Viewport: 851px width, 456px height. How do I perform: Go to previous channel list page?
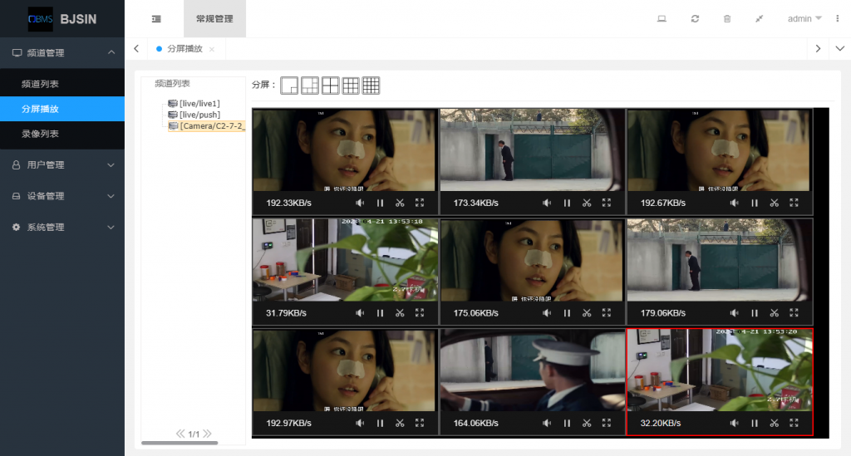click(x=180, y=434)
